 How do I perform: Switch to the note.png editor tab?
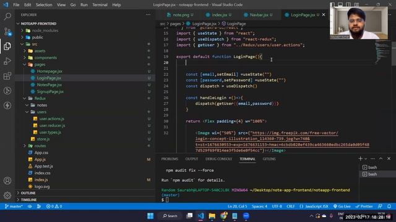pos(180,15)
